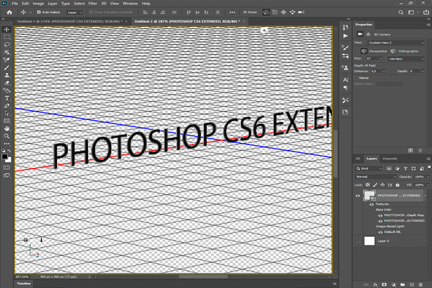
Task: Open the mm lens units dropdown
Action: 406,59
